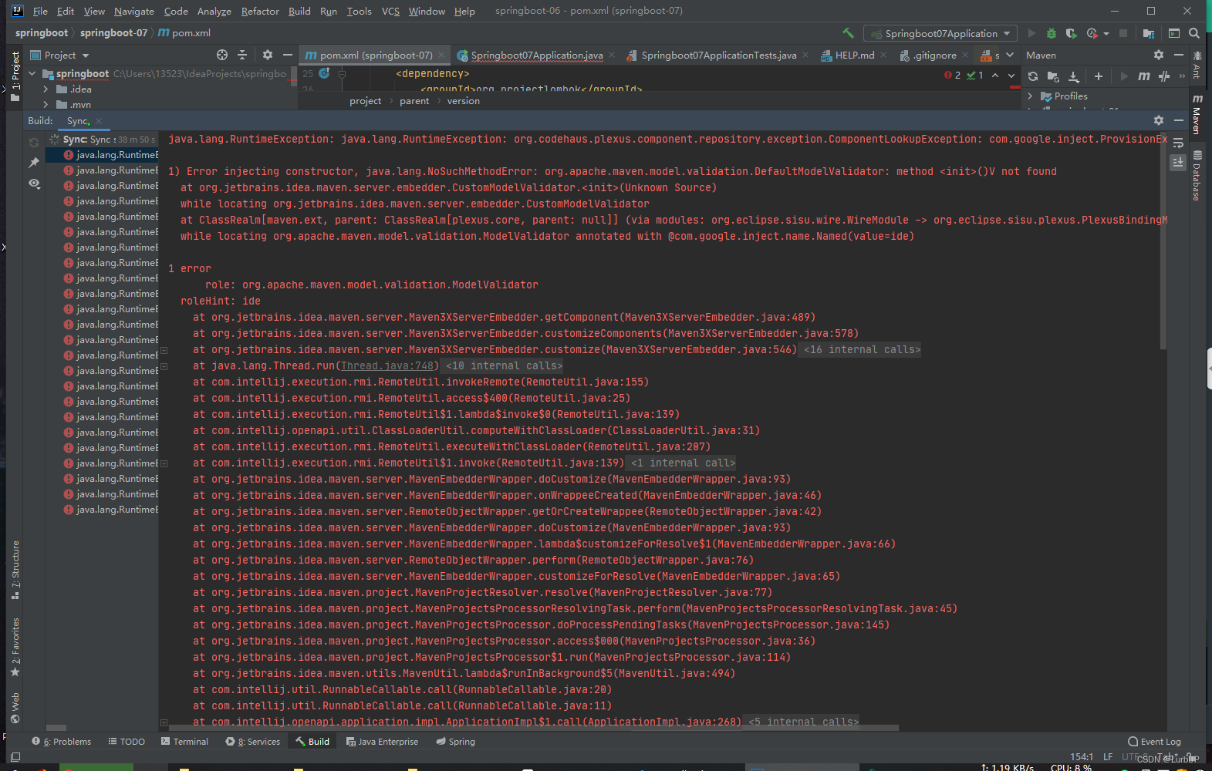Expand the 10 internal calls fold
Viewport: 1212px width, 771px height.
504,365
